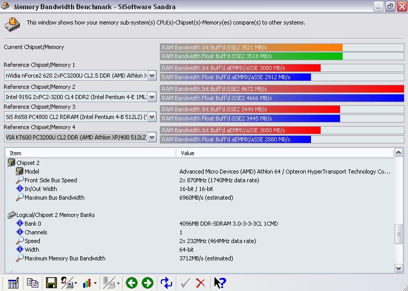Click the Float aEMMX/aSSE 2880 MB/s bar
This screenshot has width=408, height=291.
235,139
